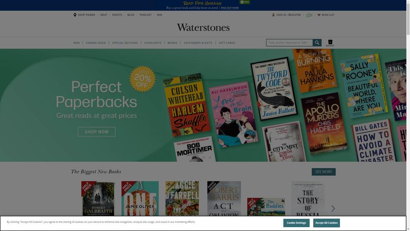Open the New menu
Screen dimensions: 410x231
(76, 43)
